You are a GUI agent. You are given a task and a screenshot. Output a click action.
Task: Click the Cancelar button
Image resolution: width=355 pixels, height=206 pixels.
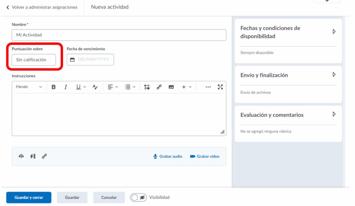[109, 197]
